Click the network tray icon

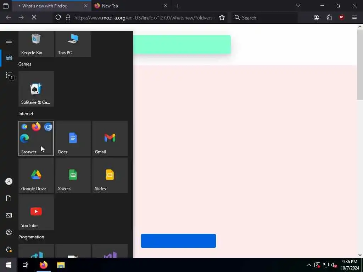click(x=326, y=265)
